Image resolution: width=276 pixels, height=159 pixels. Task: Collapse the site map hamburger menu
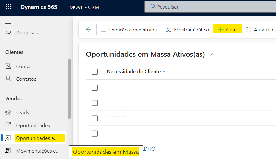pyautogui.click(x=8, y=23)
